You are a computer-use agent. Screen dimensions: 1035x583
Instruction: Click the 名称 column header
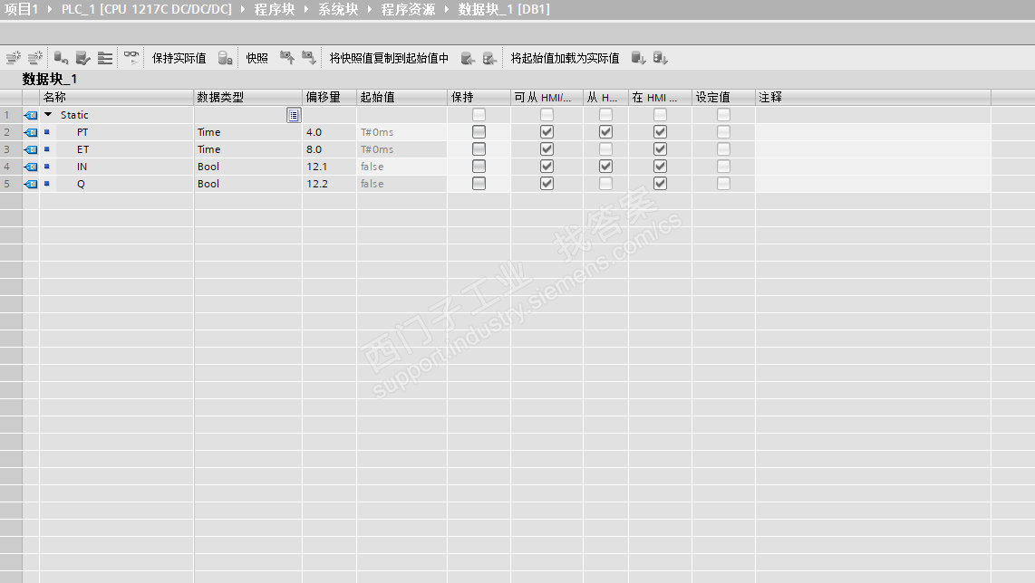pos(116,97)
